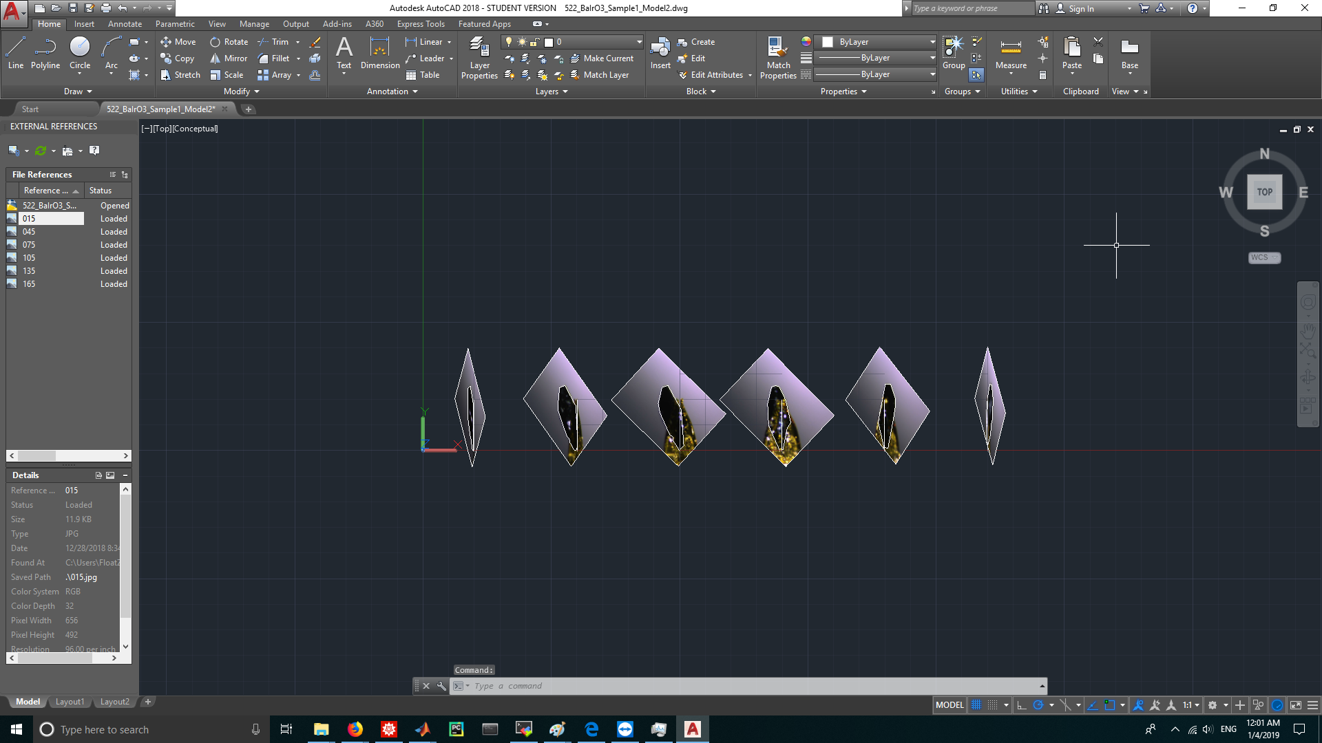1322x743 pixels.
Task: Toggle hardware acceleration in status bar
Action: 1277,705
